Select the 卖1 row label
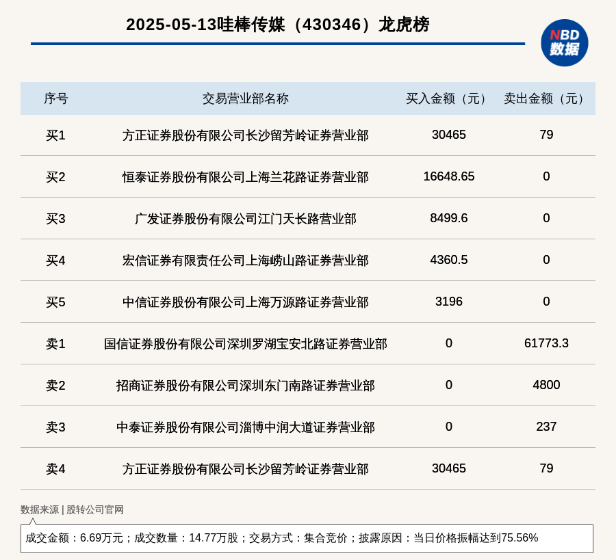 56,344
